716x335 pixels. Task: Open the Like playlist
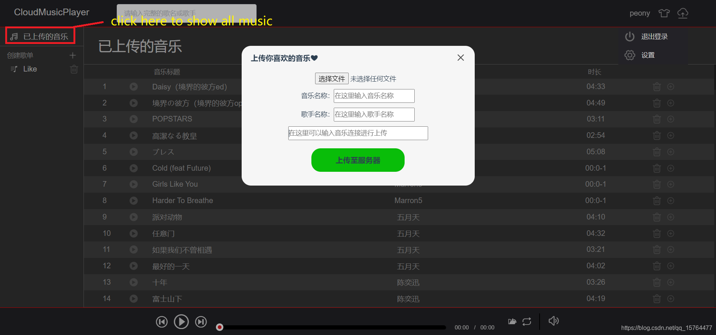30,69
